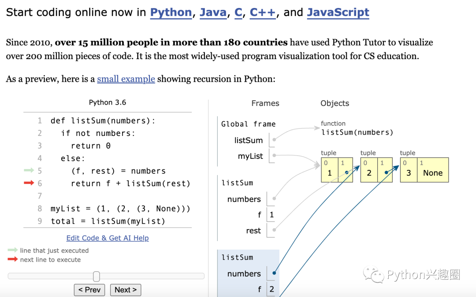Click the Prev step button

tap(89, 289)
